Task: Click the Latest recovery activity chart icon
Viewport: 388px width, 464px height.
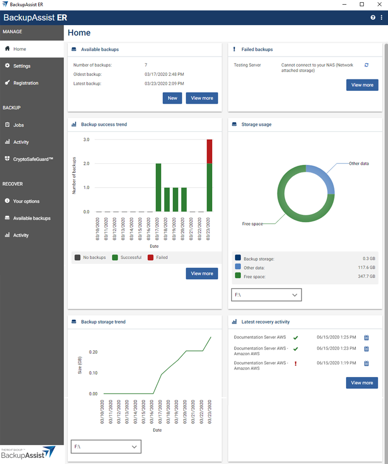Action: coord(234,322)
